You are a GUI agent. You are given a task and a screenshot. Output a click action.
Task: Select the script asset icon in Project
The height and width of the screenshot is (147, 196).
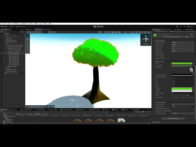(x=121, y=120)
